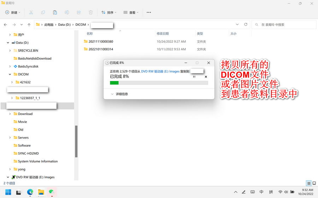The width and height of the screenshot is (318, 198).
Task: Switch to large thumbnails view layout
Action: 314,183
